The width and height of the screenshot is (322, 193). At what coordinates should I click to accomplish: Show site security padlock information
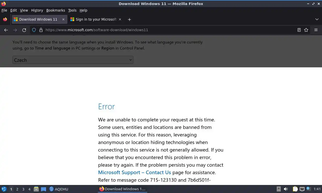(41, 30)
